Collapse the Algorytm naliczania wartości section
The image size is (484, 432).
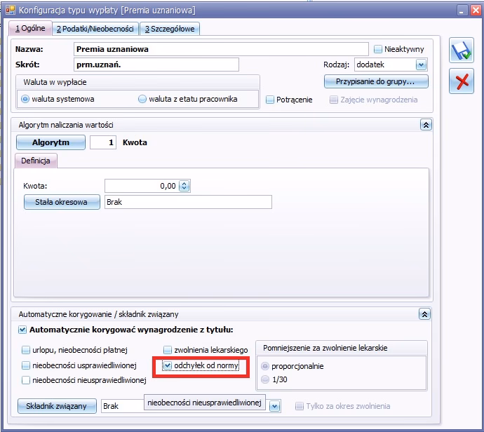[x=425, y=124]
